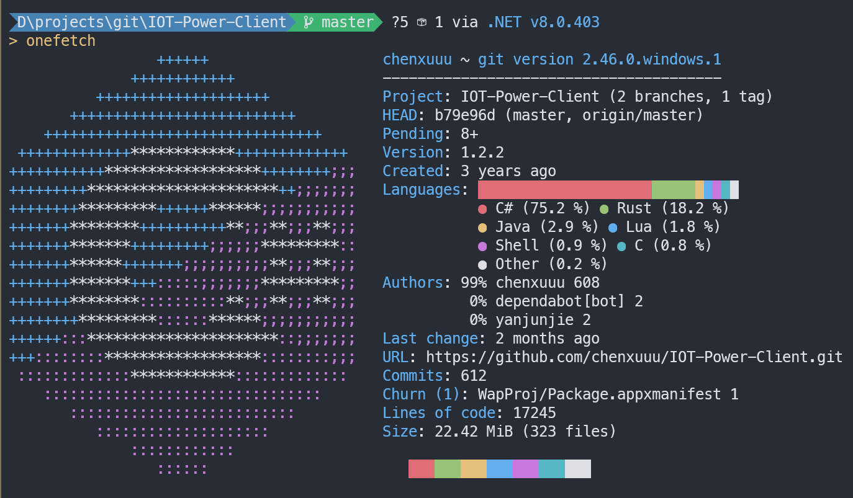Select the purple bottom palette swatch
The width and height of the screenshot is (853, 498).
coord(526,469)
